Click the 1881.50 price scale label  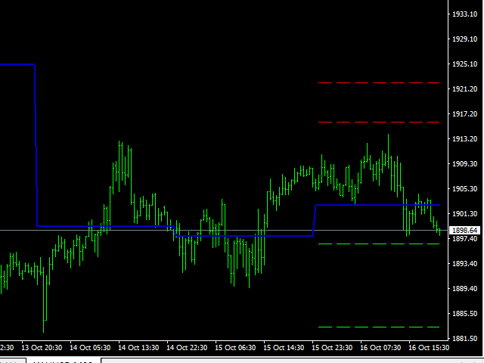tap(465, 337)
